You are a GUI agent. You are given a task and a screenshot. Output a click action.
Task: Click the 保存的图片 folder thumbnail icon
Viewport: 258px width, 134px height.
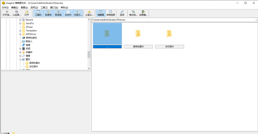click(138, 34)
